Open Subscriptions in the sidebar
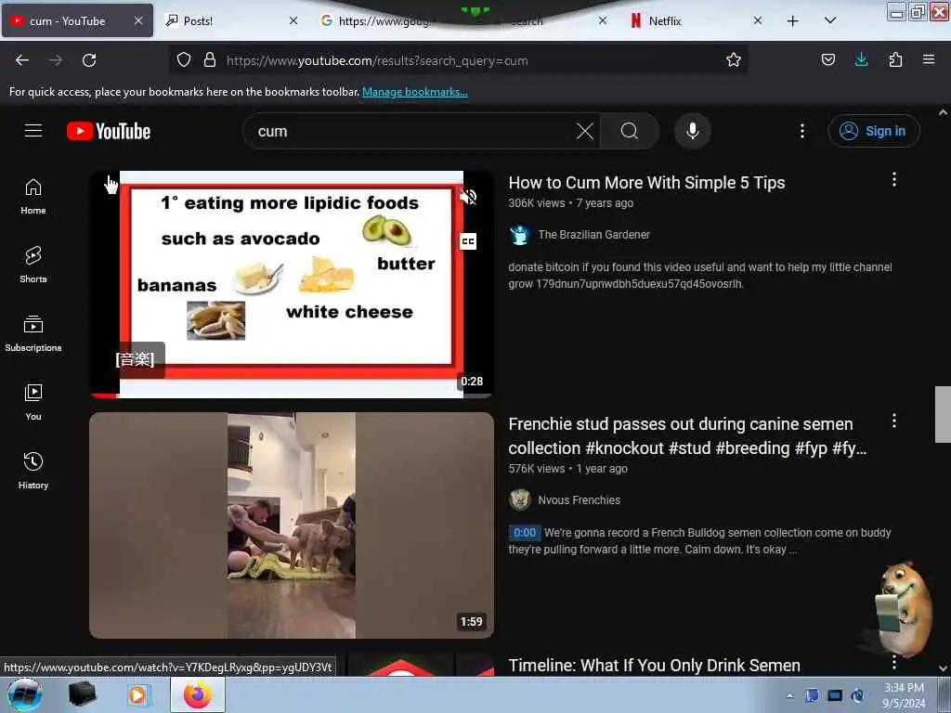Image resolution: width=951 pixels, height=713 pixels. (33, 333)
